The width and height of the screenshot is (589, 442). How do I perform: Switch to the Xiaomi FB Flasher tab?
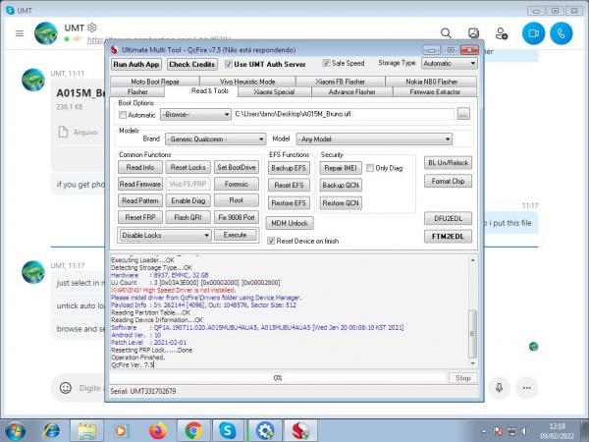coord(341,82)
